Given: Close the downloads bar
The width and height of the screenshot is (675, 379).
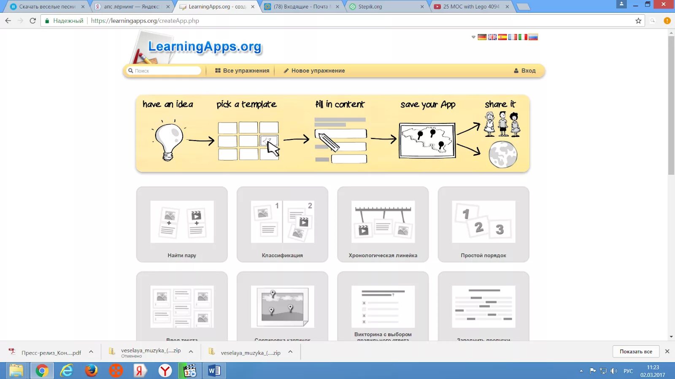Looking at the screenshot, I should point(667,351).
